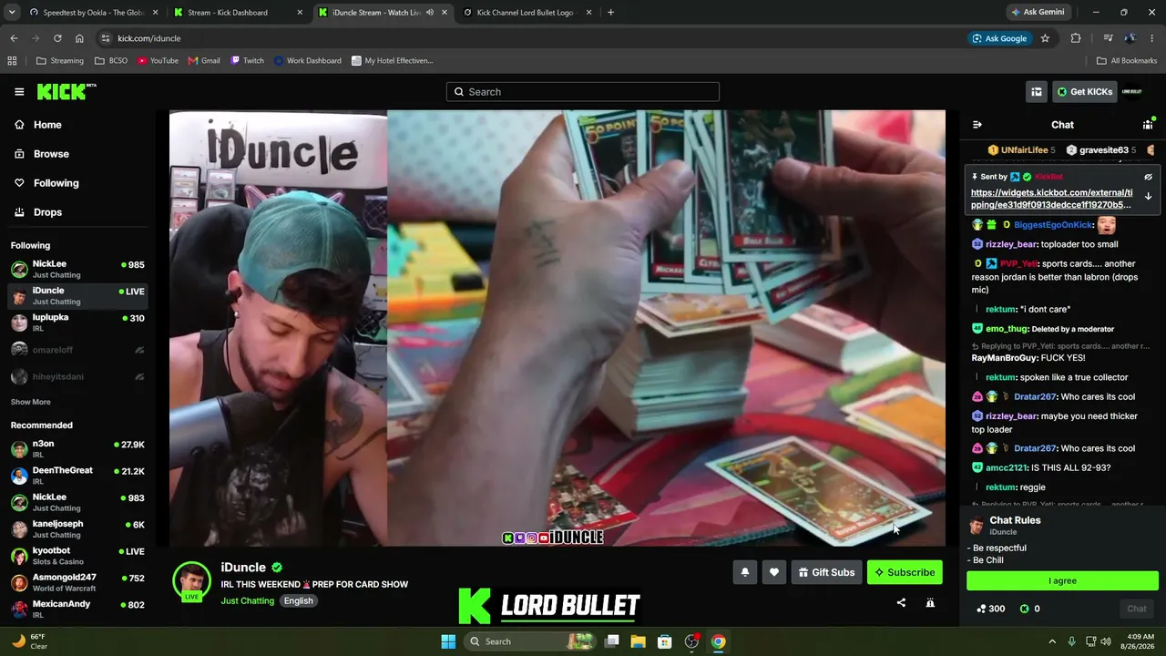Open the Streaming bookmarks folder
Viewport: 1166px width, 656px height.
[60, 61]
